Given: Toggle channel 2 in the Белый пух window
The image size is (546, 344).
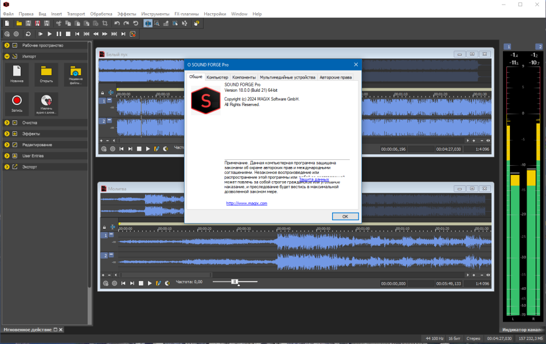Looking at the screenshot, I should tap(103, 121).
